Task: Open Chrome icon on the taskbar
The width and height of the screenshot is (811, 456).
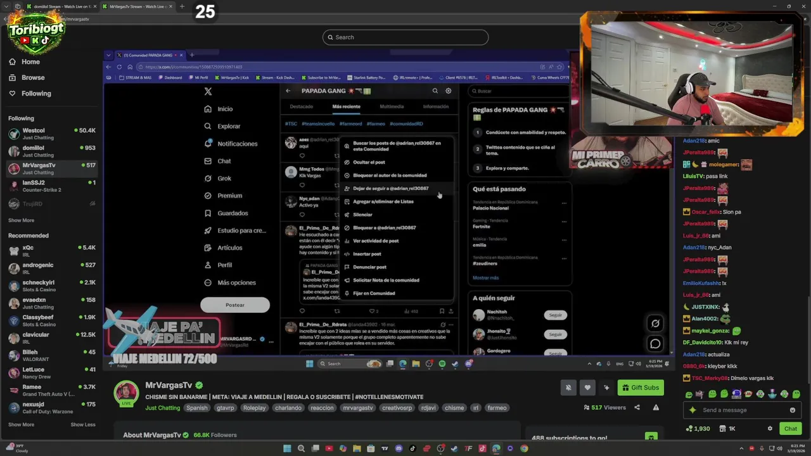Action: point(524,448)
